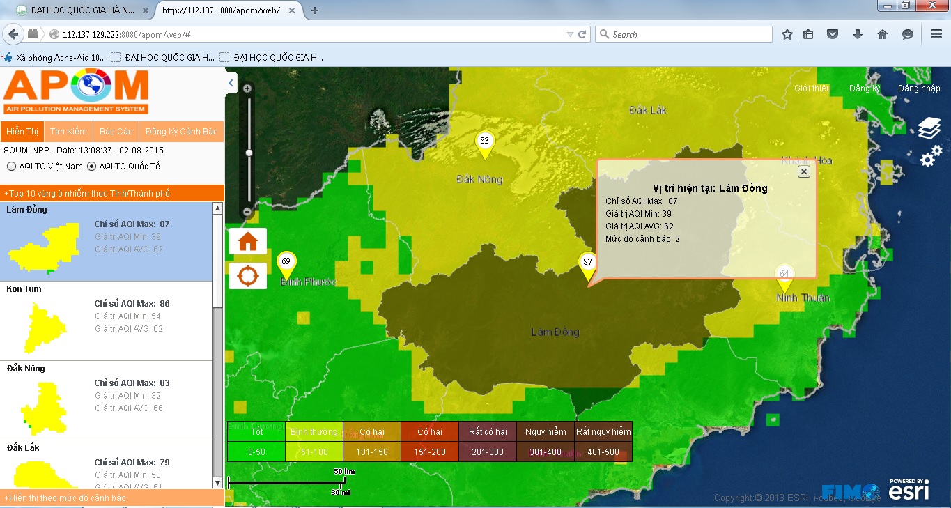Open the map layers stack icon

(x=929, y=128)
